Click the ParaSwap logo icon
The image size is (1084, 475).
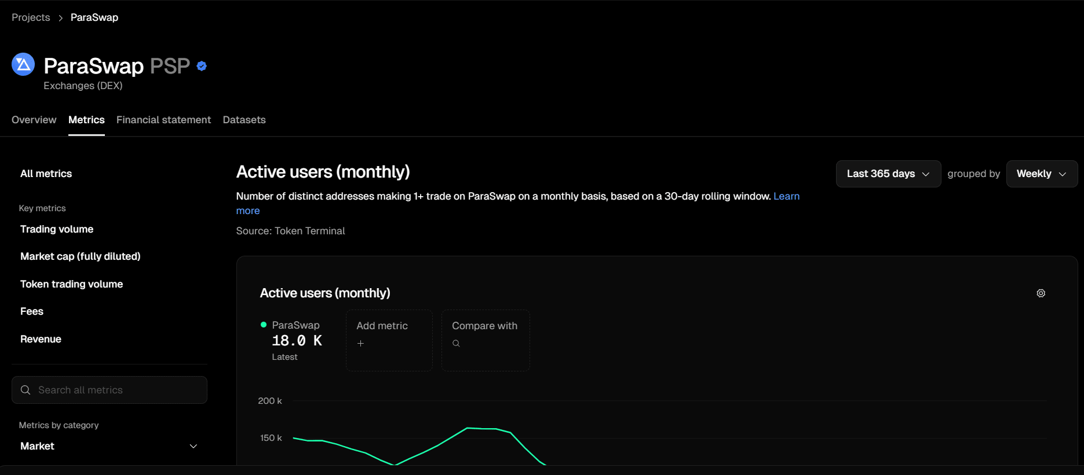pyautogui.click(x=23, y=64)
